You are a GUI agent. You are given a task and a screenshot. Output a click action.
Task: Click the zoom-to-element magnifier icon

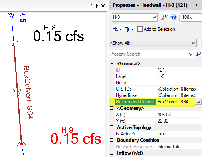click(x=164, y=17)
